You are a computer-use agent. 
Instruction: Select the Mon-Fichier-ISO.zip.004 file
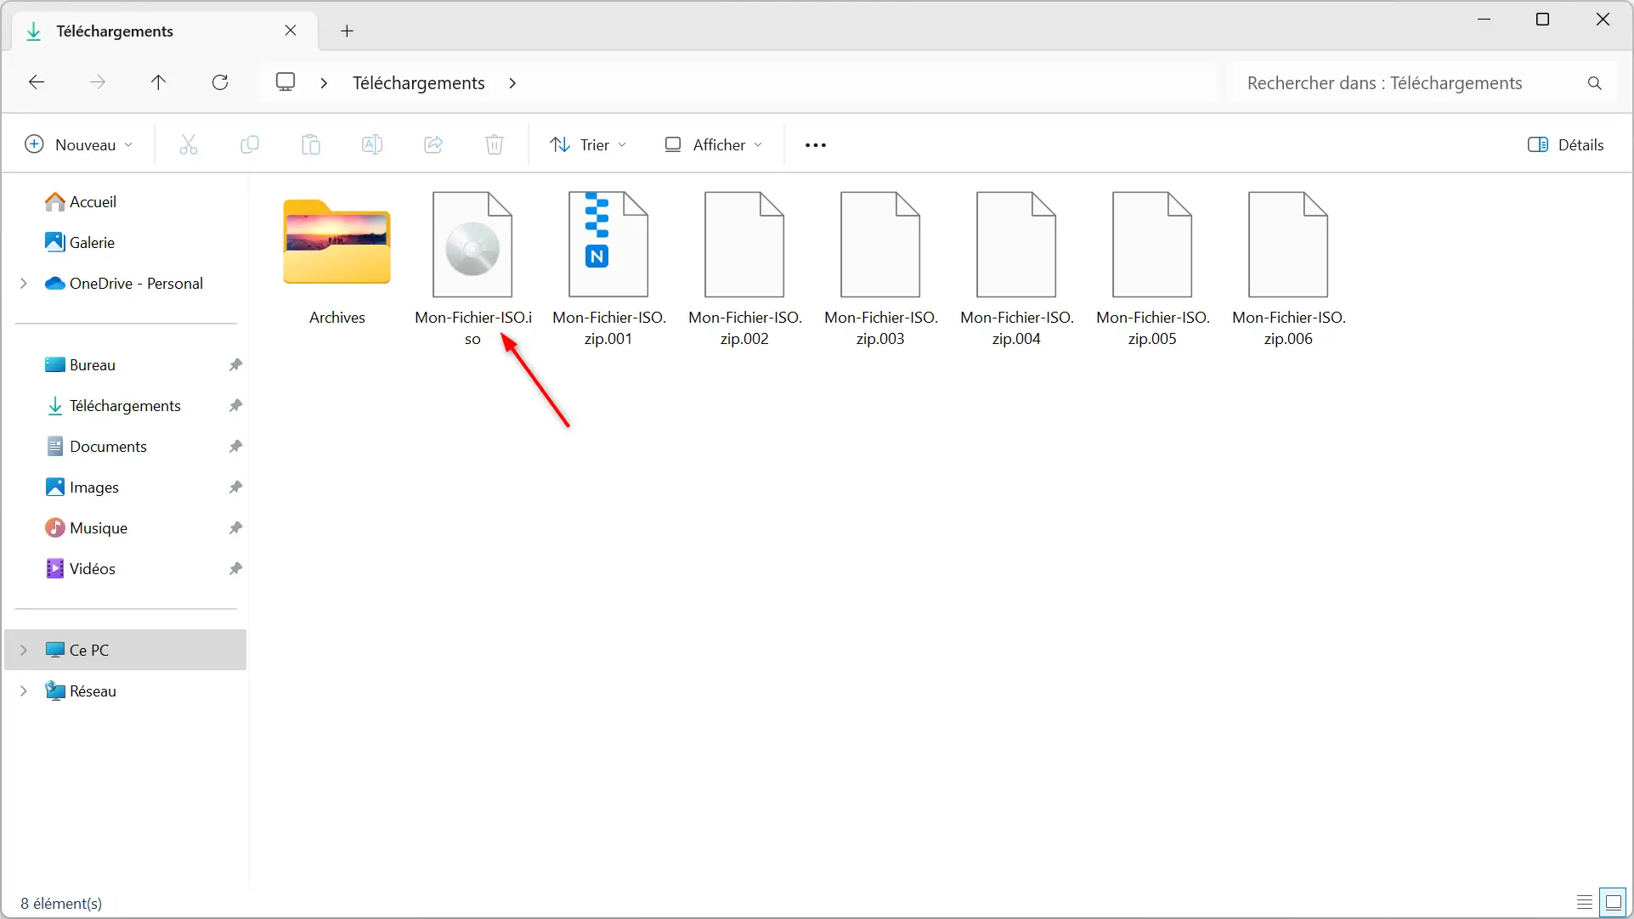coord(1016,268)
